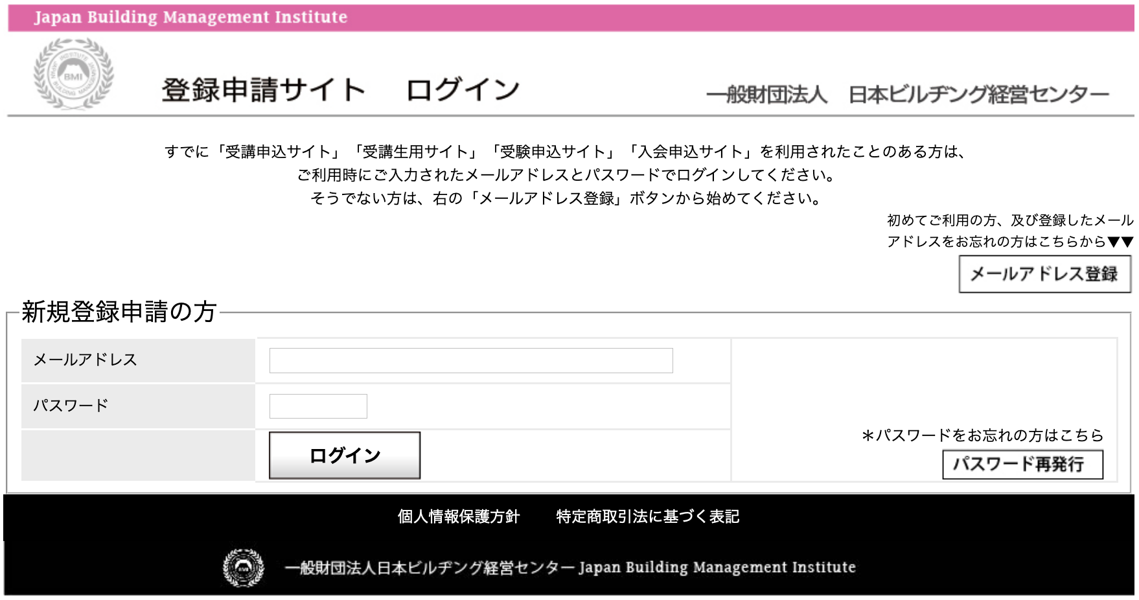Click the 初めてご利用の方 notice text

[x=1010, y=231]
